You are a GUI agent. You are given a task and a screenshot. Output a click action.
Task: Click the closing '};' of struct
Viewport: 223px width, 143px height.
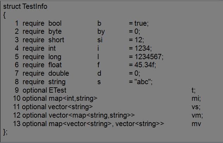(5, 132)
